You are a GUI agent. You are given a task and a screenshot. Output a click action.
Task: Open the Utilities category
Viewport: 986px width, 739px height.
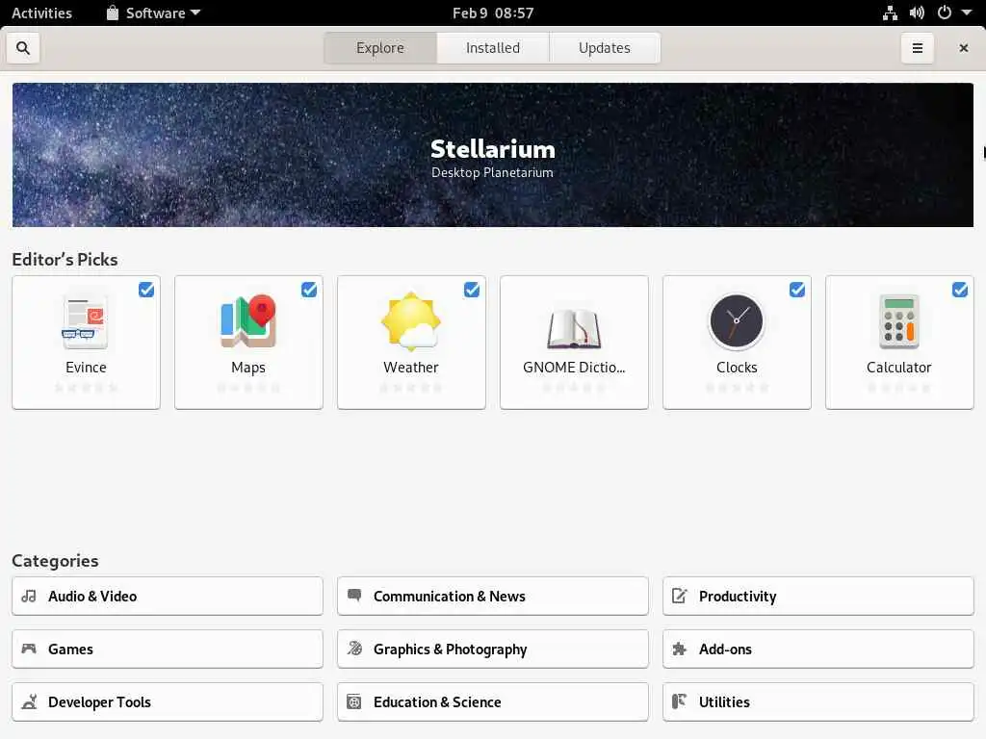click(818, 701)
